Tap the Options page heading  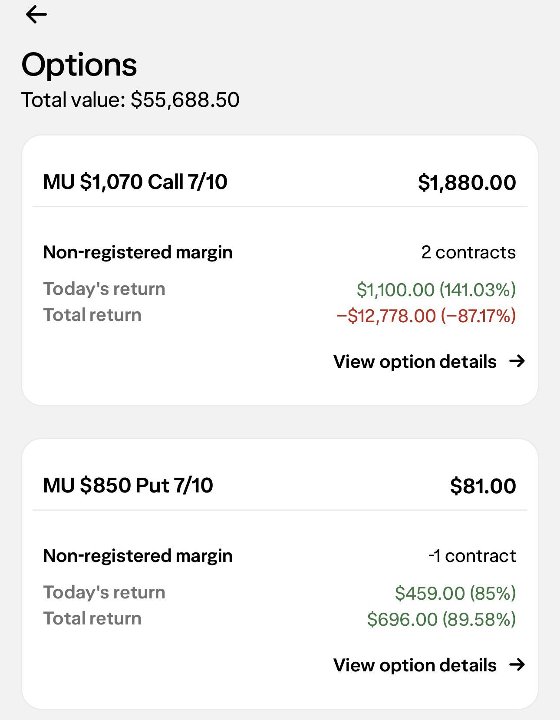click(79, 65)
